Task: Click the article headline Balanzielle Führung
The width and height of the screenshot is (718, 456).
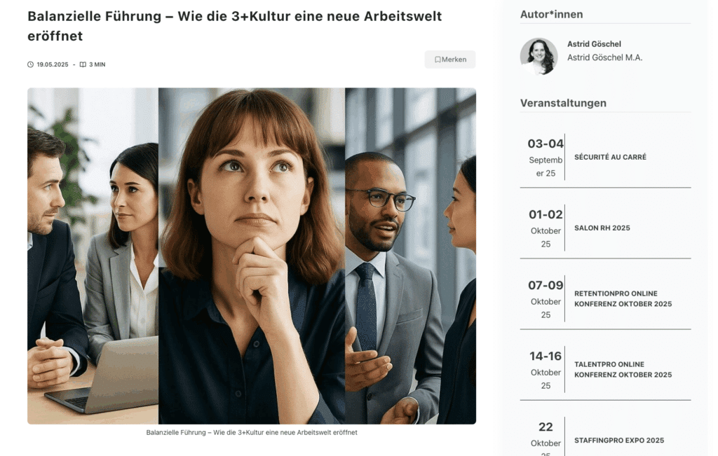Action: pos(234,26)
